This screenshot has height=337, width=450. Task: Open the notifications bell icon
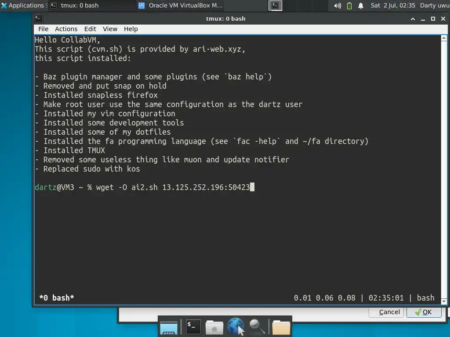[x=361, y=5]
